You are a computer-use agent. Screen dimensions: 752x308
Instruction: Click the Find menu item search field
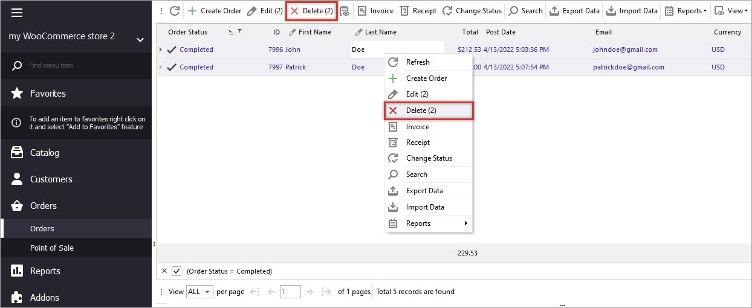(79, 65)
